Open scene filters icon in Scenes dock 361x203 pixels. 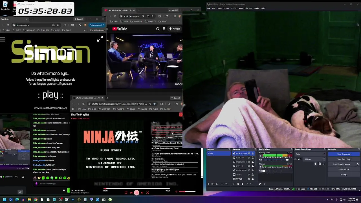point(217,184)
